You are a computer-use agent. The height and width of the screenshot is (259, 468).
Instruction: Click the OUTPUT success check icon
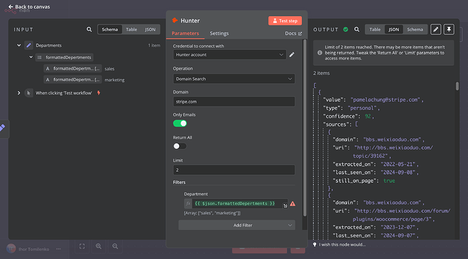[346, 29]
